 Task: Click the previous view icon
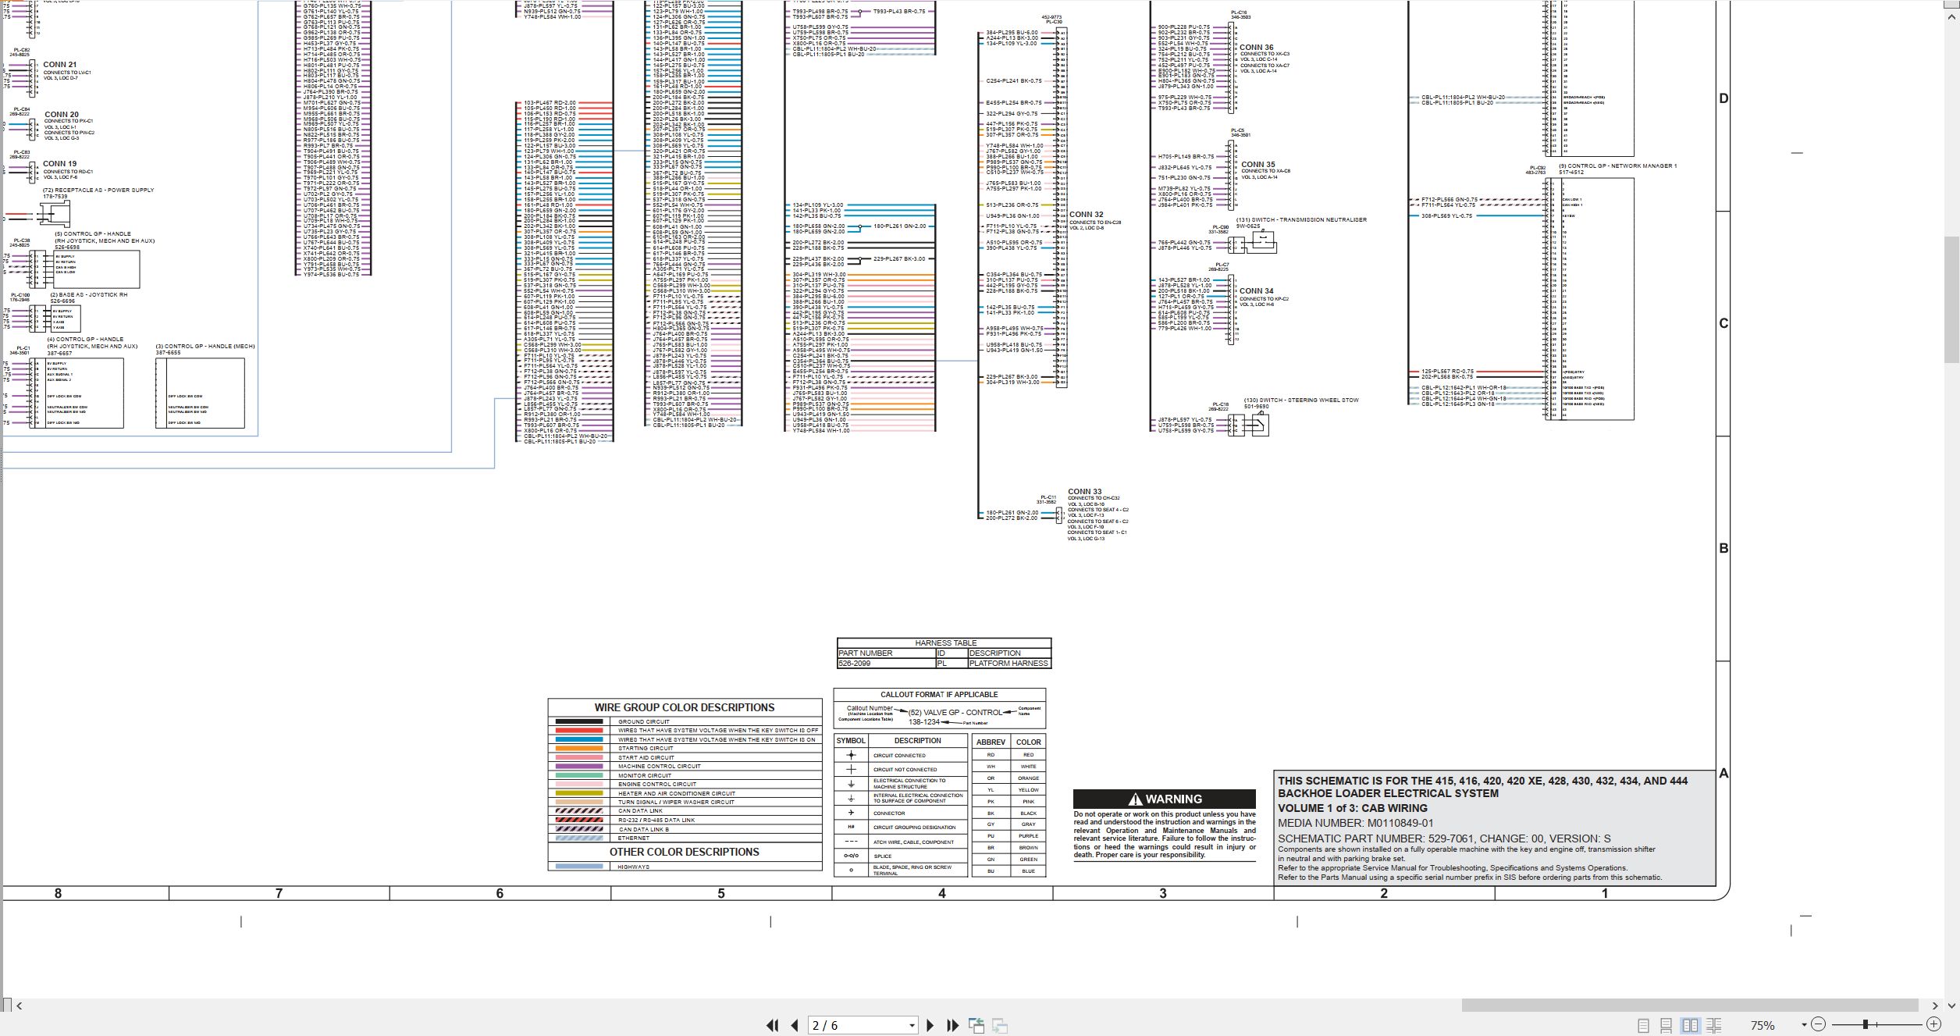pyautogui.click(x=976, y=1025)
